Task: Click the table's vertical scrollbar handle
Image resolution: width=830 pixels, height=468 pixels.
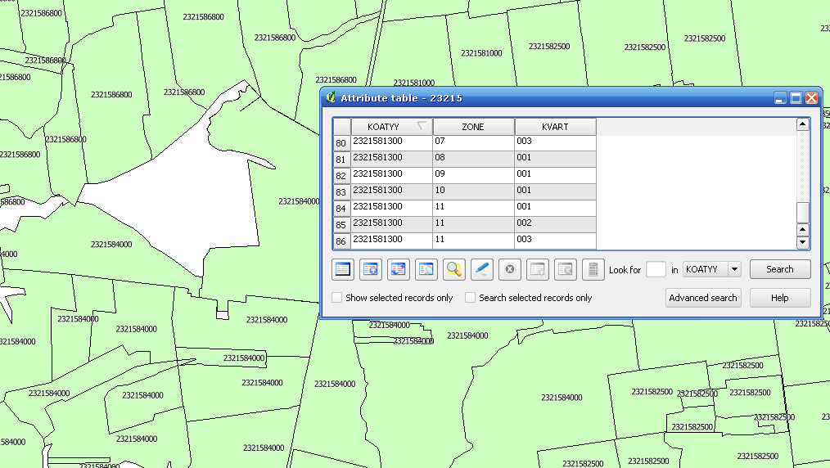Action: pos(803,212)
